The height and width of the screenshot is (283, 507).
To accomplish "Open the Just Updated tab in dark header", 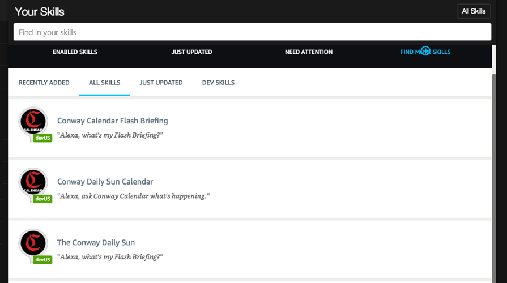I will pos(191,52).
